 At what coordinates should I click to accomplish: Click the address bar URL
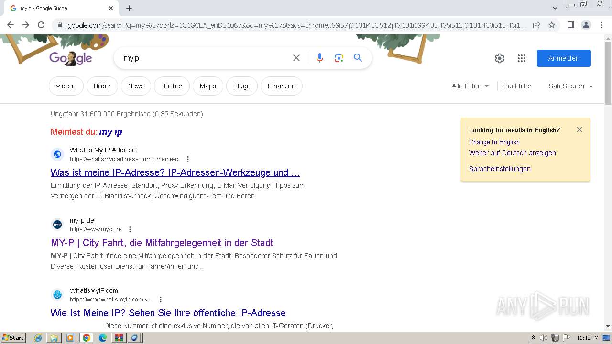click(x=296, y=25)
